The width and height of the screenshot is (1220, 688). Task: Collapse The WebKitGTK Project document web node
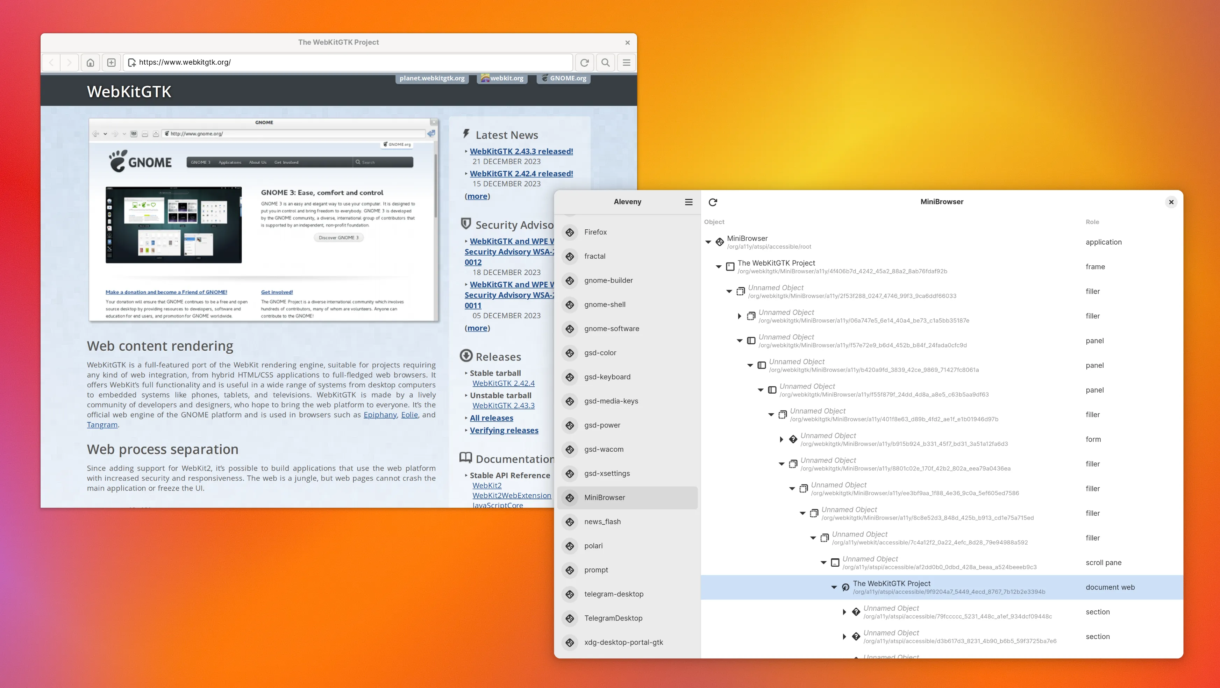834,587
